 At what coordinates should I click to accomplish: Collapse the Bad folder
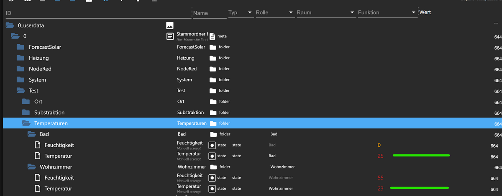[x=31, y=134]
